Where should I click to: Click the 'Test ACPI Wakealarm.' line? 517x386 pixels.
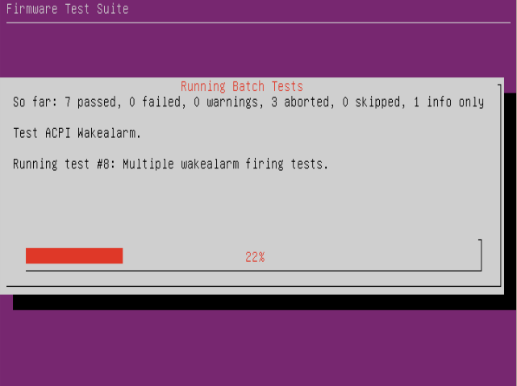77,133
